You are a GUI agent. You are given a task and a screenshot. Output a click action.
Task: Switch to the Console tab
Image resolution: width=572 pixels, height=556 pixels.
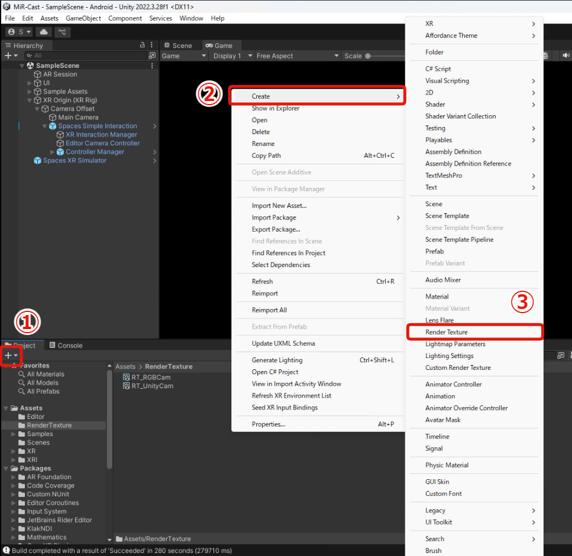tap(66, 346)
